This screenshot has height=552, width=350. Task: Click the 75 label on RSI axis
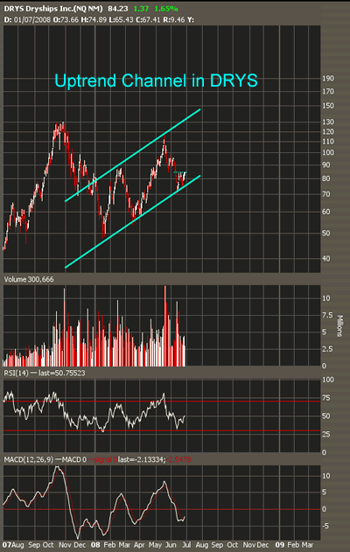coord(326,398)
